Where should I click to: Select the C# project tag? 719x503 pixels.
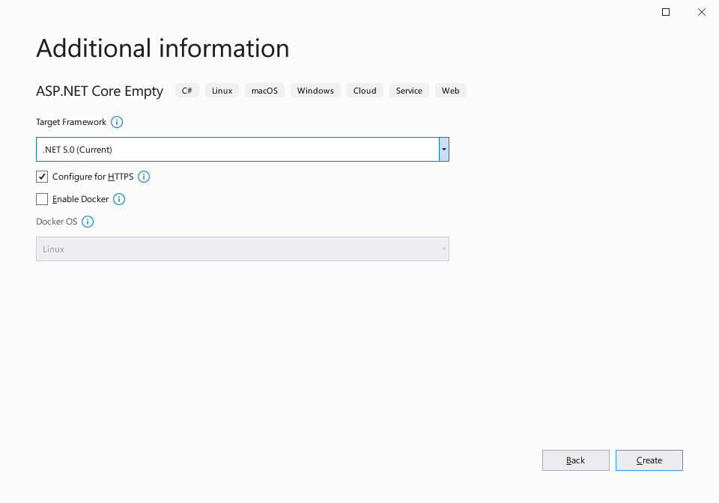point(186,90)
